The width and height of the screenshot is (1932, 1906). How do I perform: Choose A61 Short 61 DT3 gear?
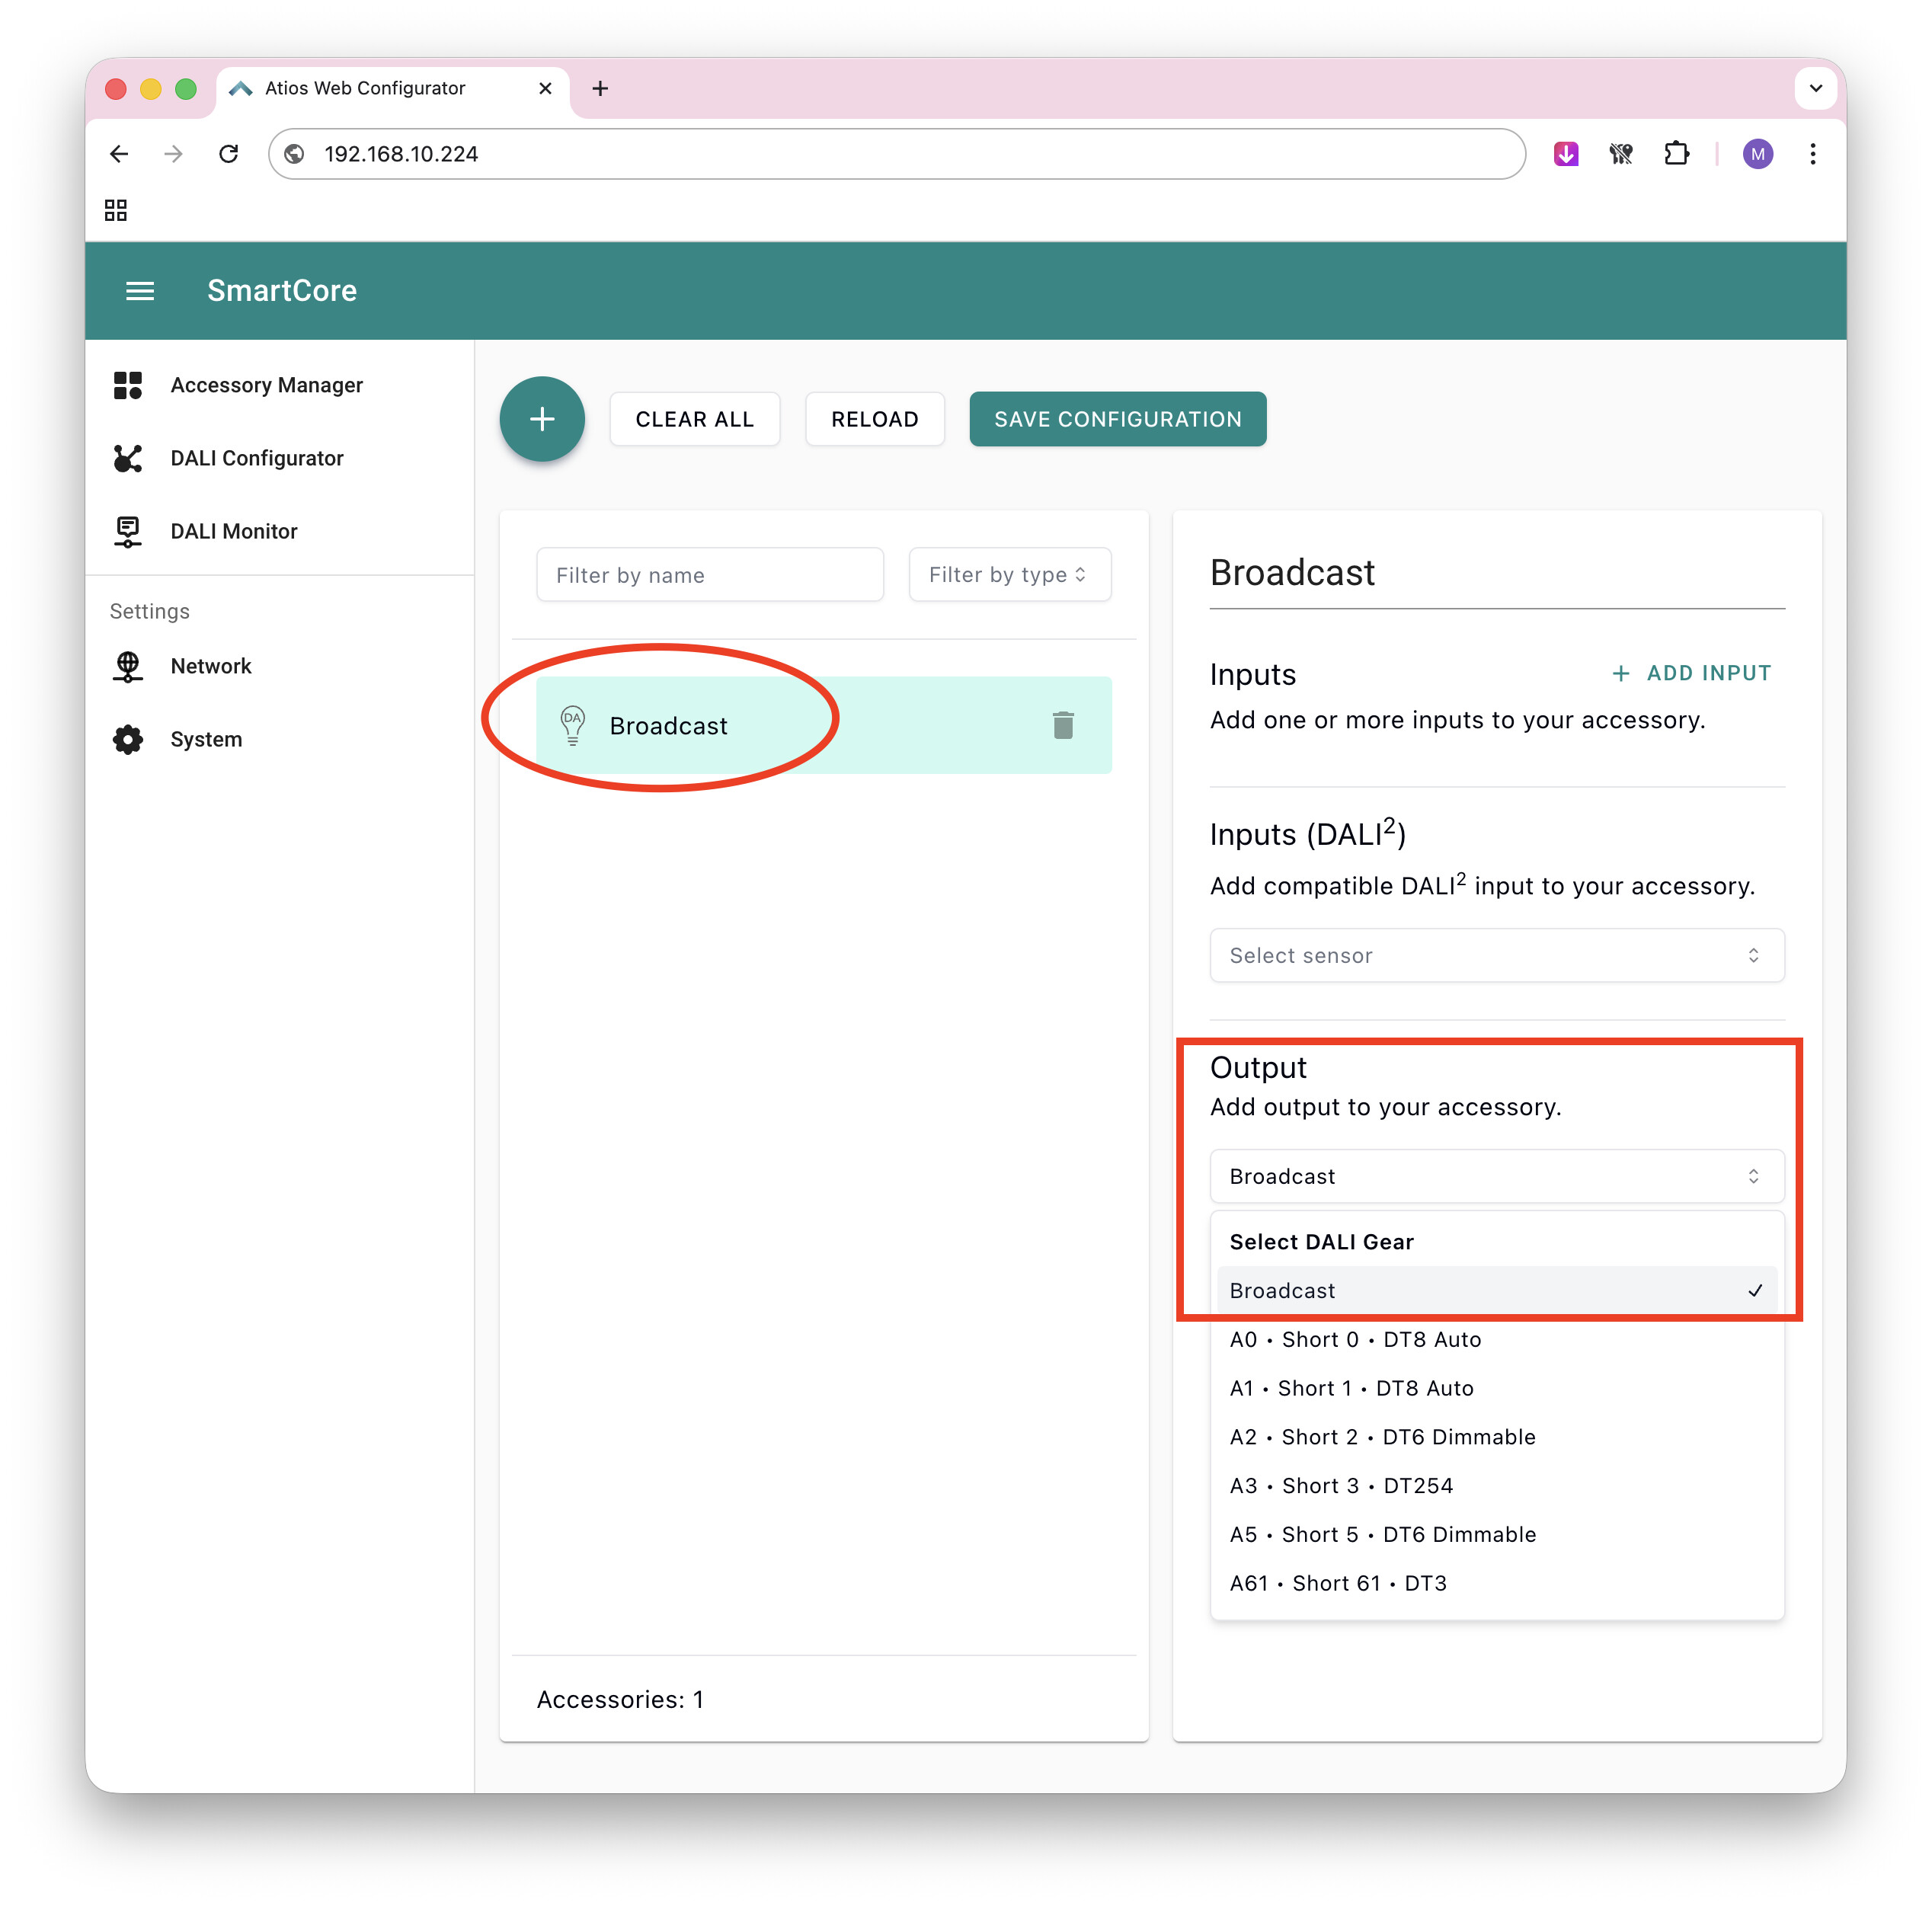click(1338, 1583)
